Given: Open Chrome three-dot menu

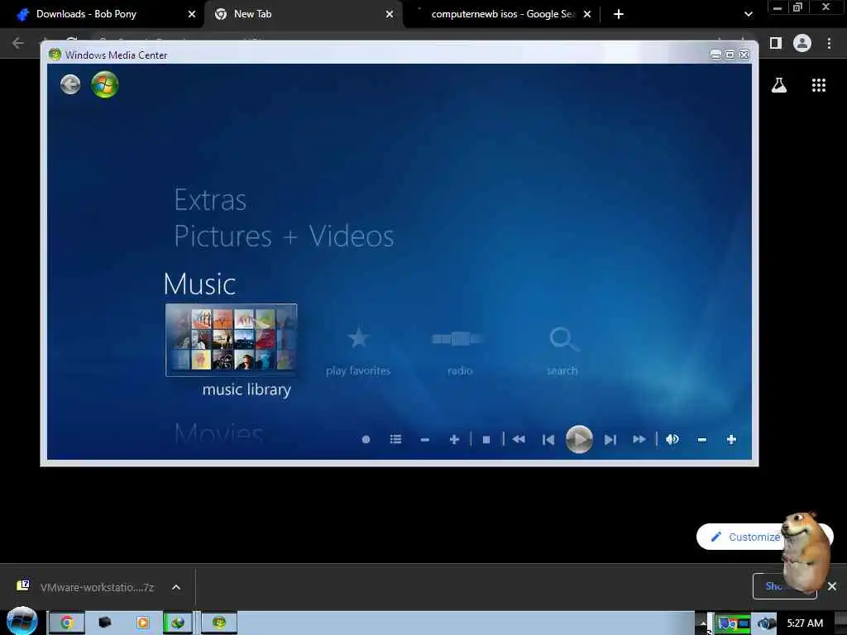Looking at the screenshot, I should (x=829, y=43).
